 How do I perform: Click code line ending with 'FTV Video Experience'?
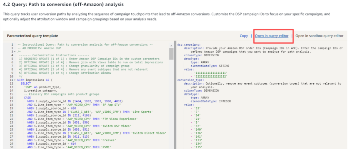[x=82, y=119]
